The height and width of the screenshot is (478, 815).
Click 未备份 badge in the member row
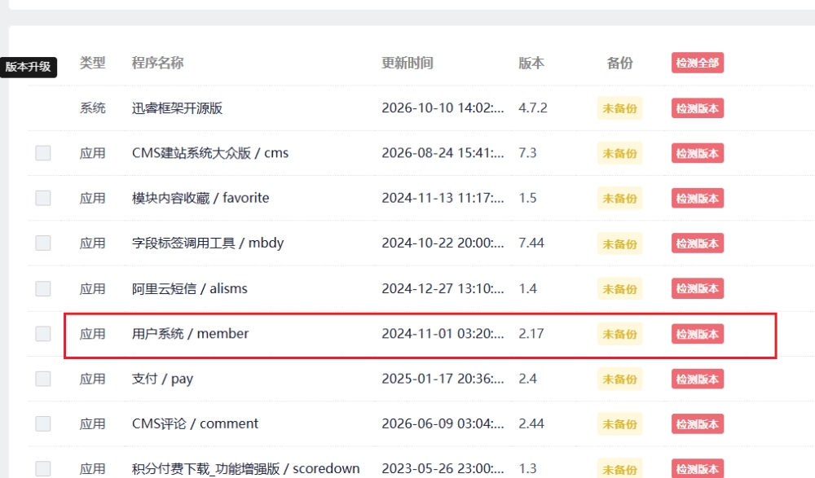[619, 334]
